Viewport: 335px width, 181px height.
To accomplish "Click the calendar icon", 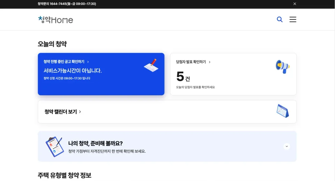I will [282, 111].
